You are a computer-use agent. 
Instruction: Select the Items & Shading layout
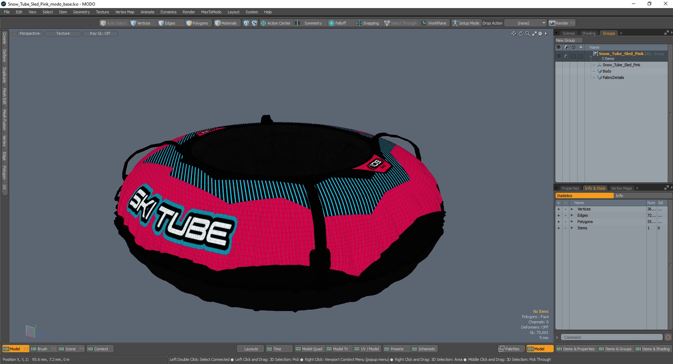pos(653,349)
